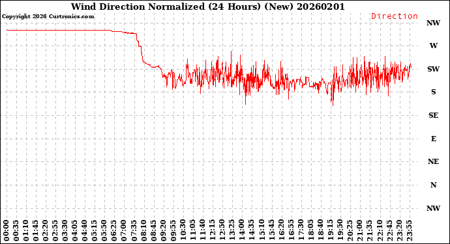Click the '23:20' time axis label
Image resolution: width=450 pixels, height=244 pixels.
click(398, 231)
